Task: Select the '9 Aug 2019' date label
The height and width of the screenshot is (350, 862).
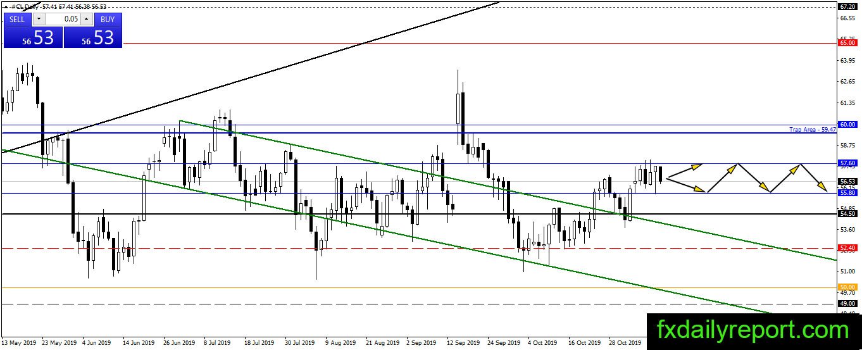Action: [340, 343]
